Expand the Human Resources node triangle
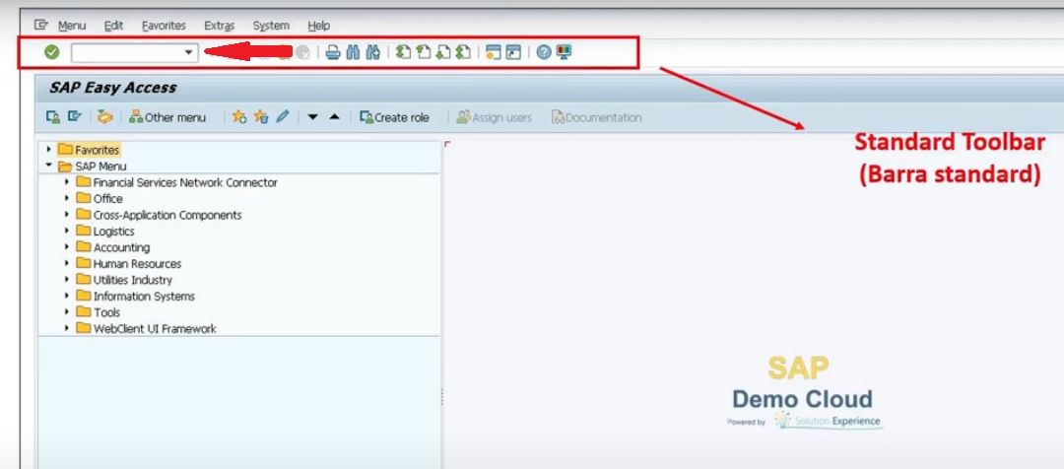 point(67,263)
